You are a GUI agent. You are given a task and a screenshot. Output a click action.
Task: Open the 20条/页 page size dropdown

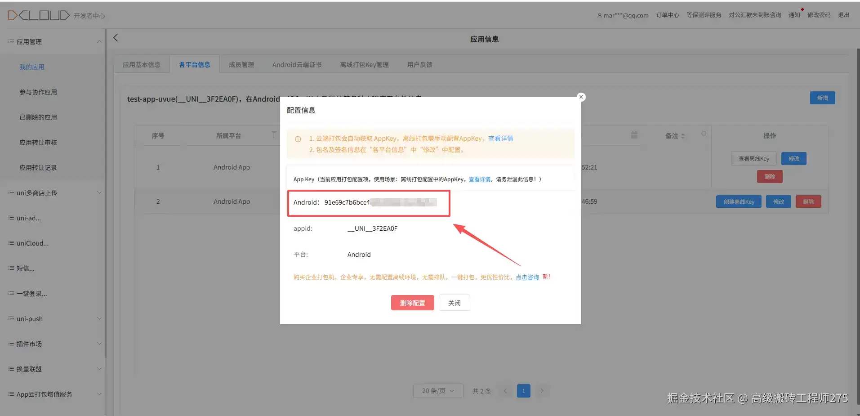coord(437,391)
